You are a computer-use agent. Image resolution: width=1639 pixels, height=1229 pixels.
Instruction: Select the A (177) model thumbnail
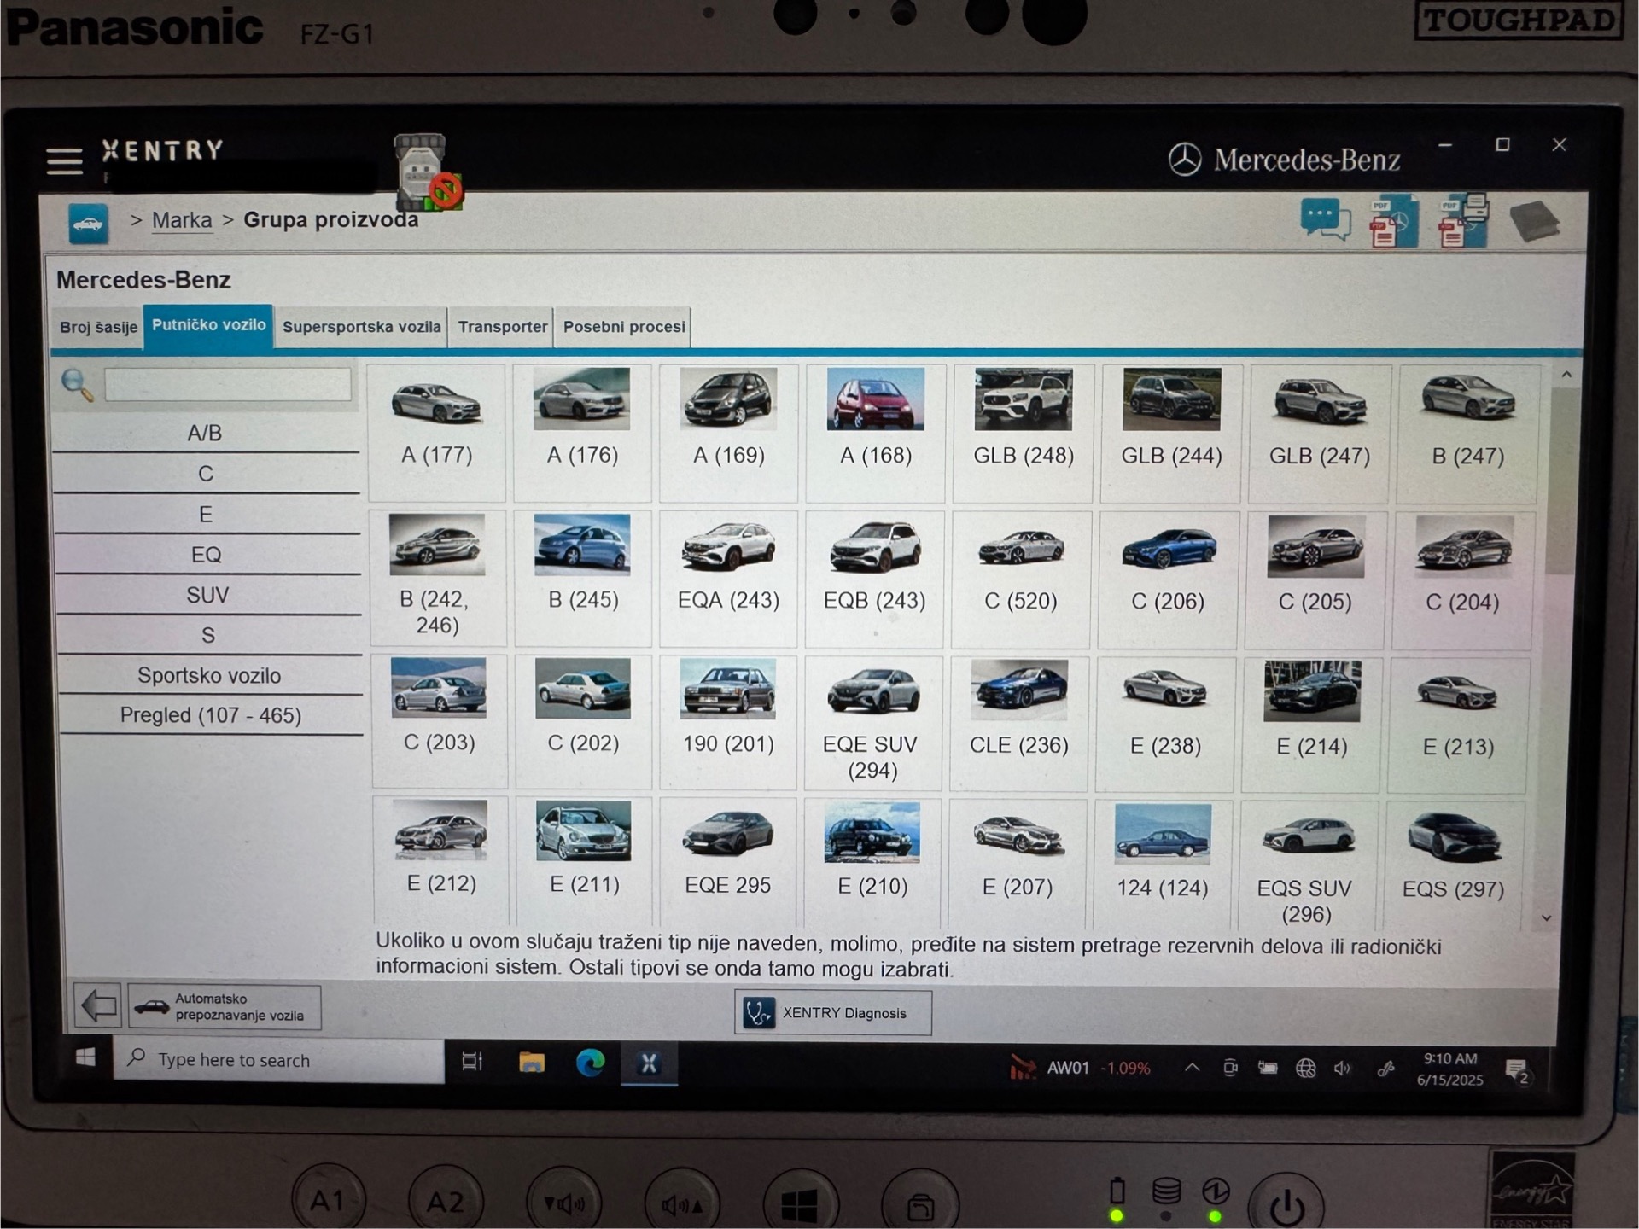click(437, 433)
